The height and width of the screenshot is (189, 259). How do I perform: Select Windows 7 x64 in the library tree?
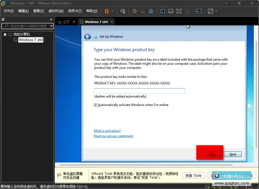tap(30, 40)
